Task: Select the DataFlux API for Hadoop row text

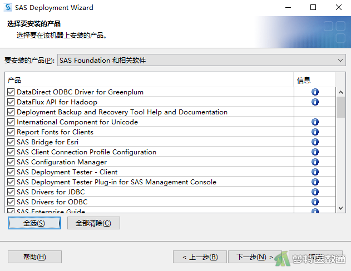Action: (57, 102)
